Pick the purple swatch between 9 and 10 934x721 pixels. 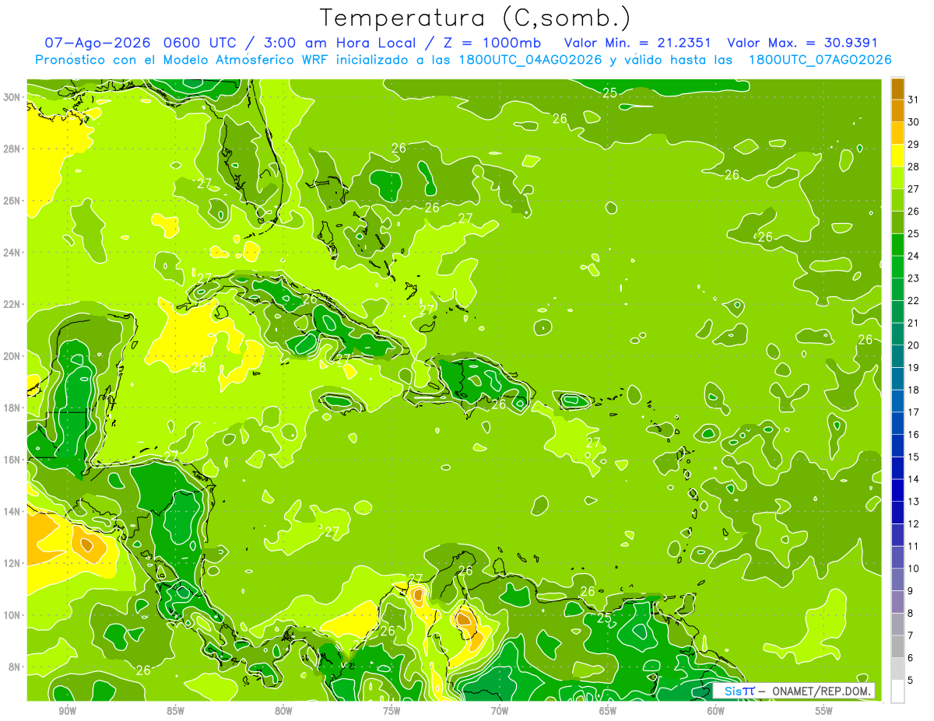click(897, 579)
